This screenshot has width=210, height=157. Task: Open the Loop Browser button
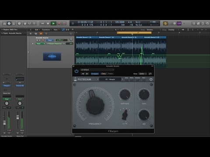point(203,24)
